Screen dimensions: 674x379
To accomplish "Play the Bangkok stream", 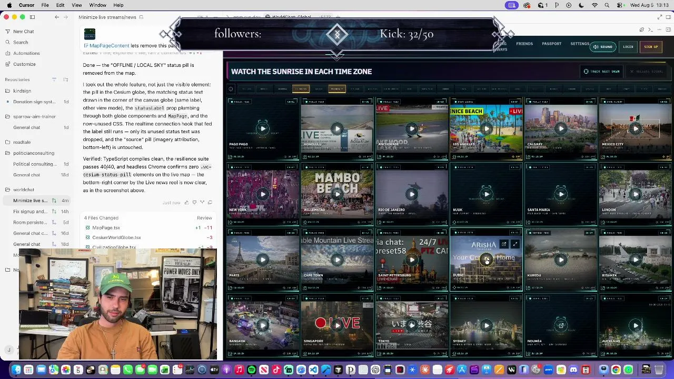I will click(x=262, y=325).
